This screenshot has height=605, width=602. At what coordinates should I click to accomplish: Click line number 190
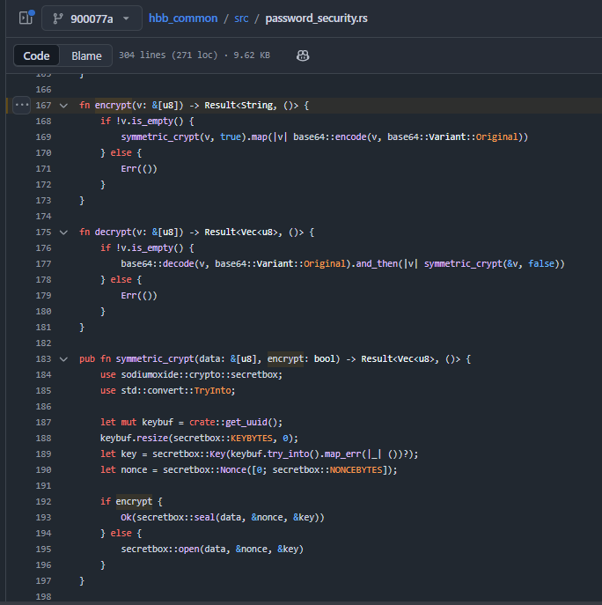(43, 470)
